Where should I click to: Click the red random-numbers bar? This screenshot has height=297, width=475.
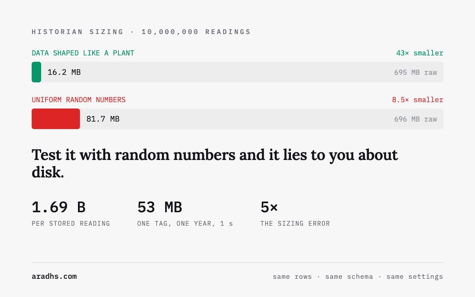[x=56, y=119]
